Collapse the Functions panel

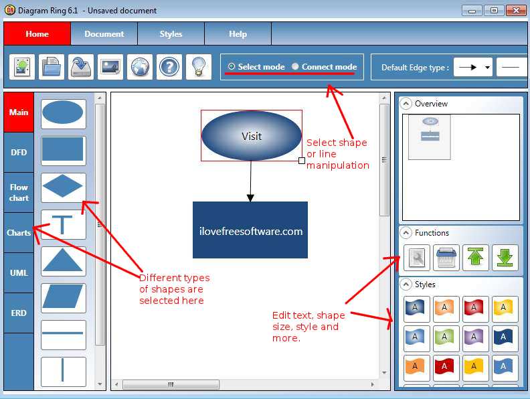[x=406, y=232]
